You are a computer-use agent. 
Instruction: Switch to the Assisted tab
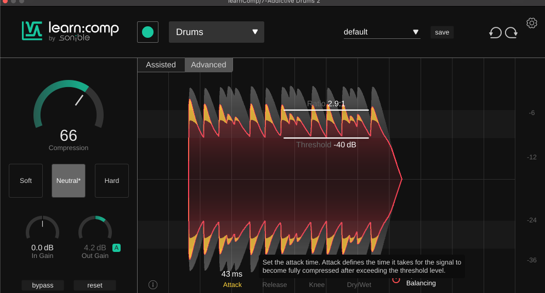tap(161, 65)
